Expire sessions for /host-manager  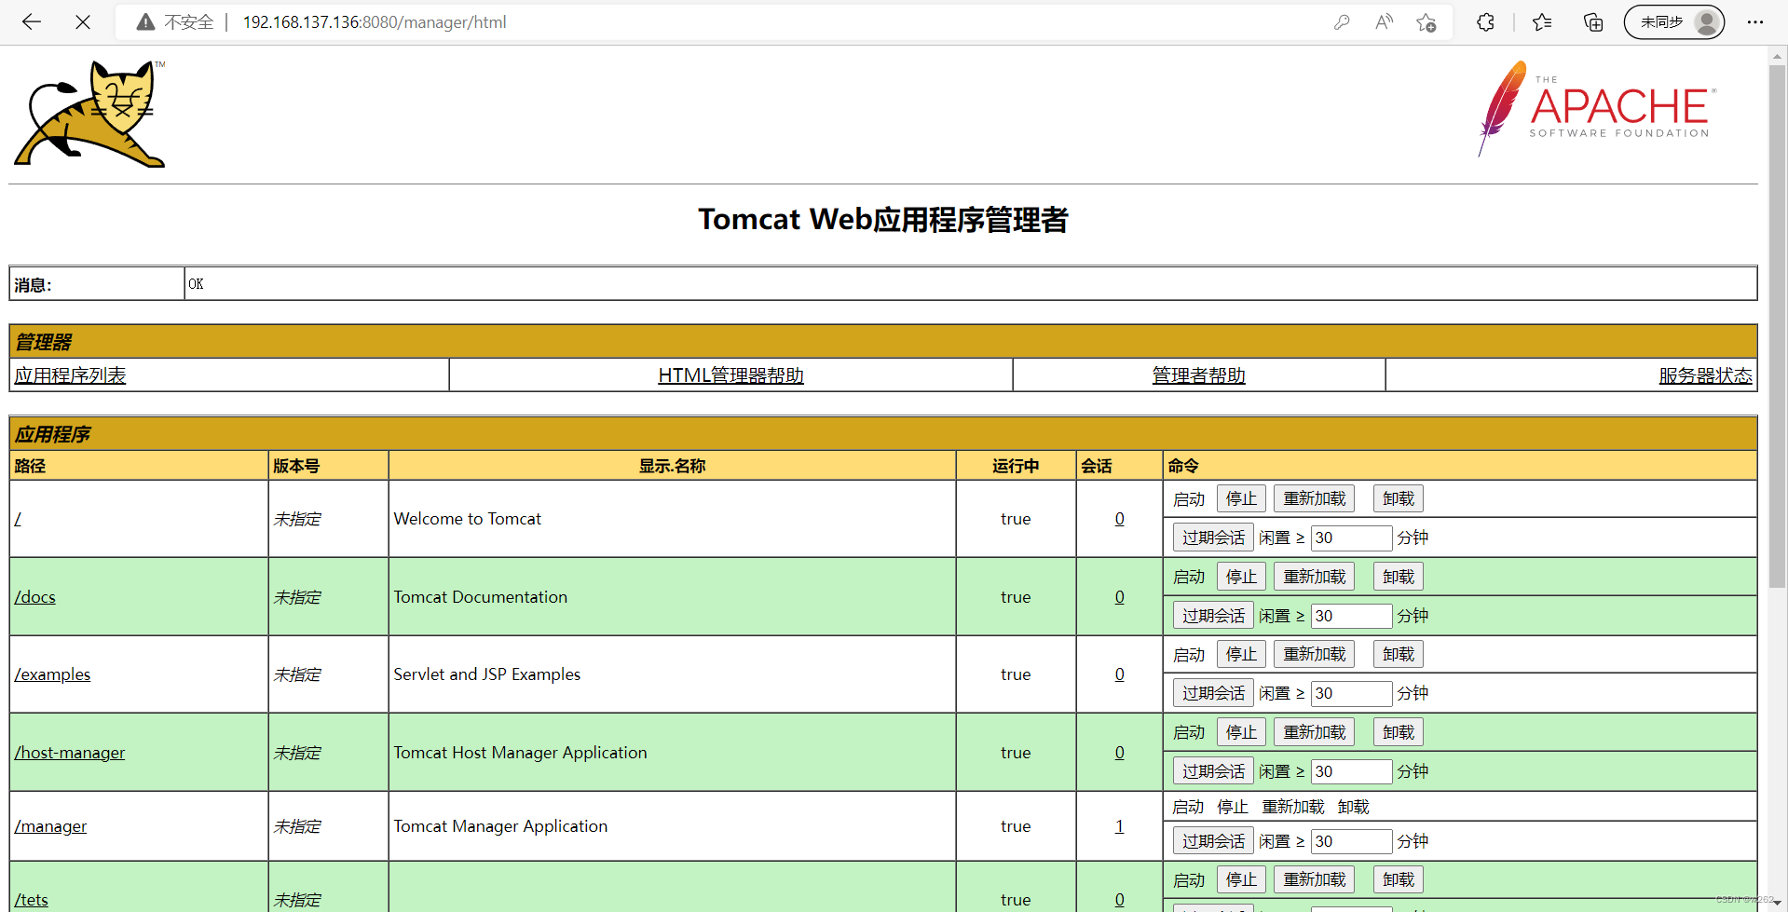click(1213, 771)
